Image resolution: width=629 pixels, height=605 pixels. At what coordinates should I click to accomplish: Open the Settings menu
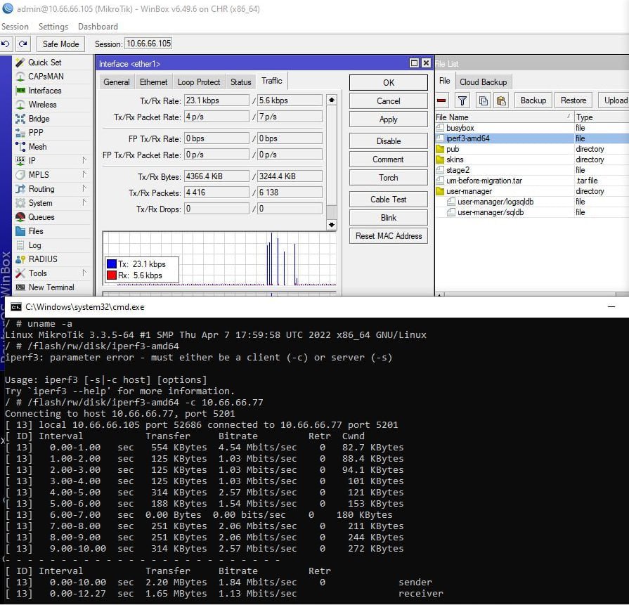point(53,27)
